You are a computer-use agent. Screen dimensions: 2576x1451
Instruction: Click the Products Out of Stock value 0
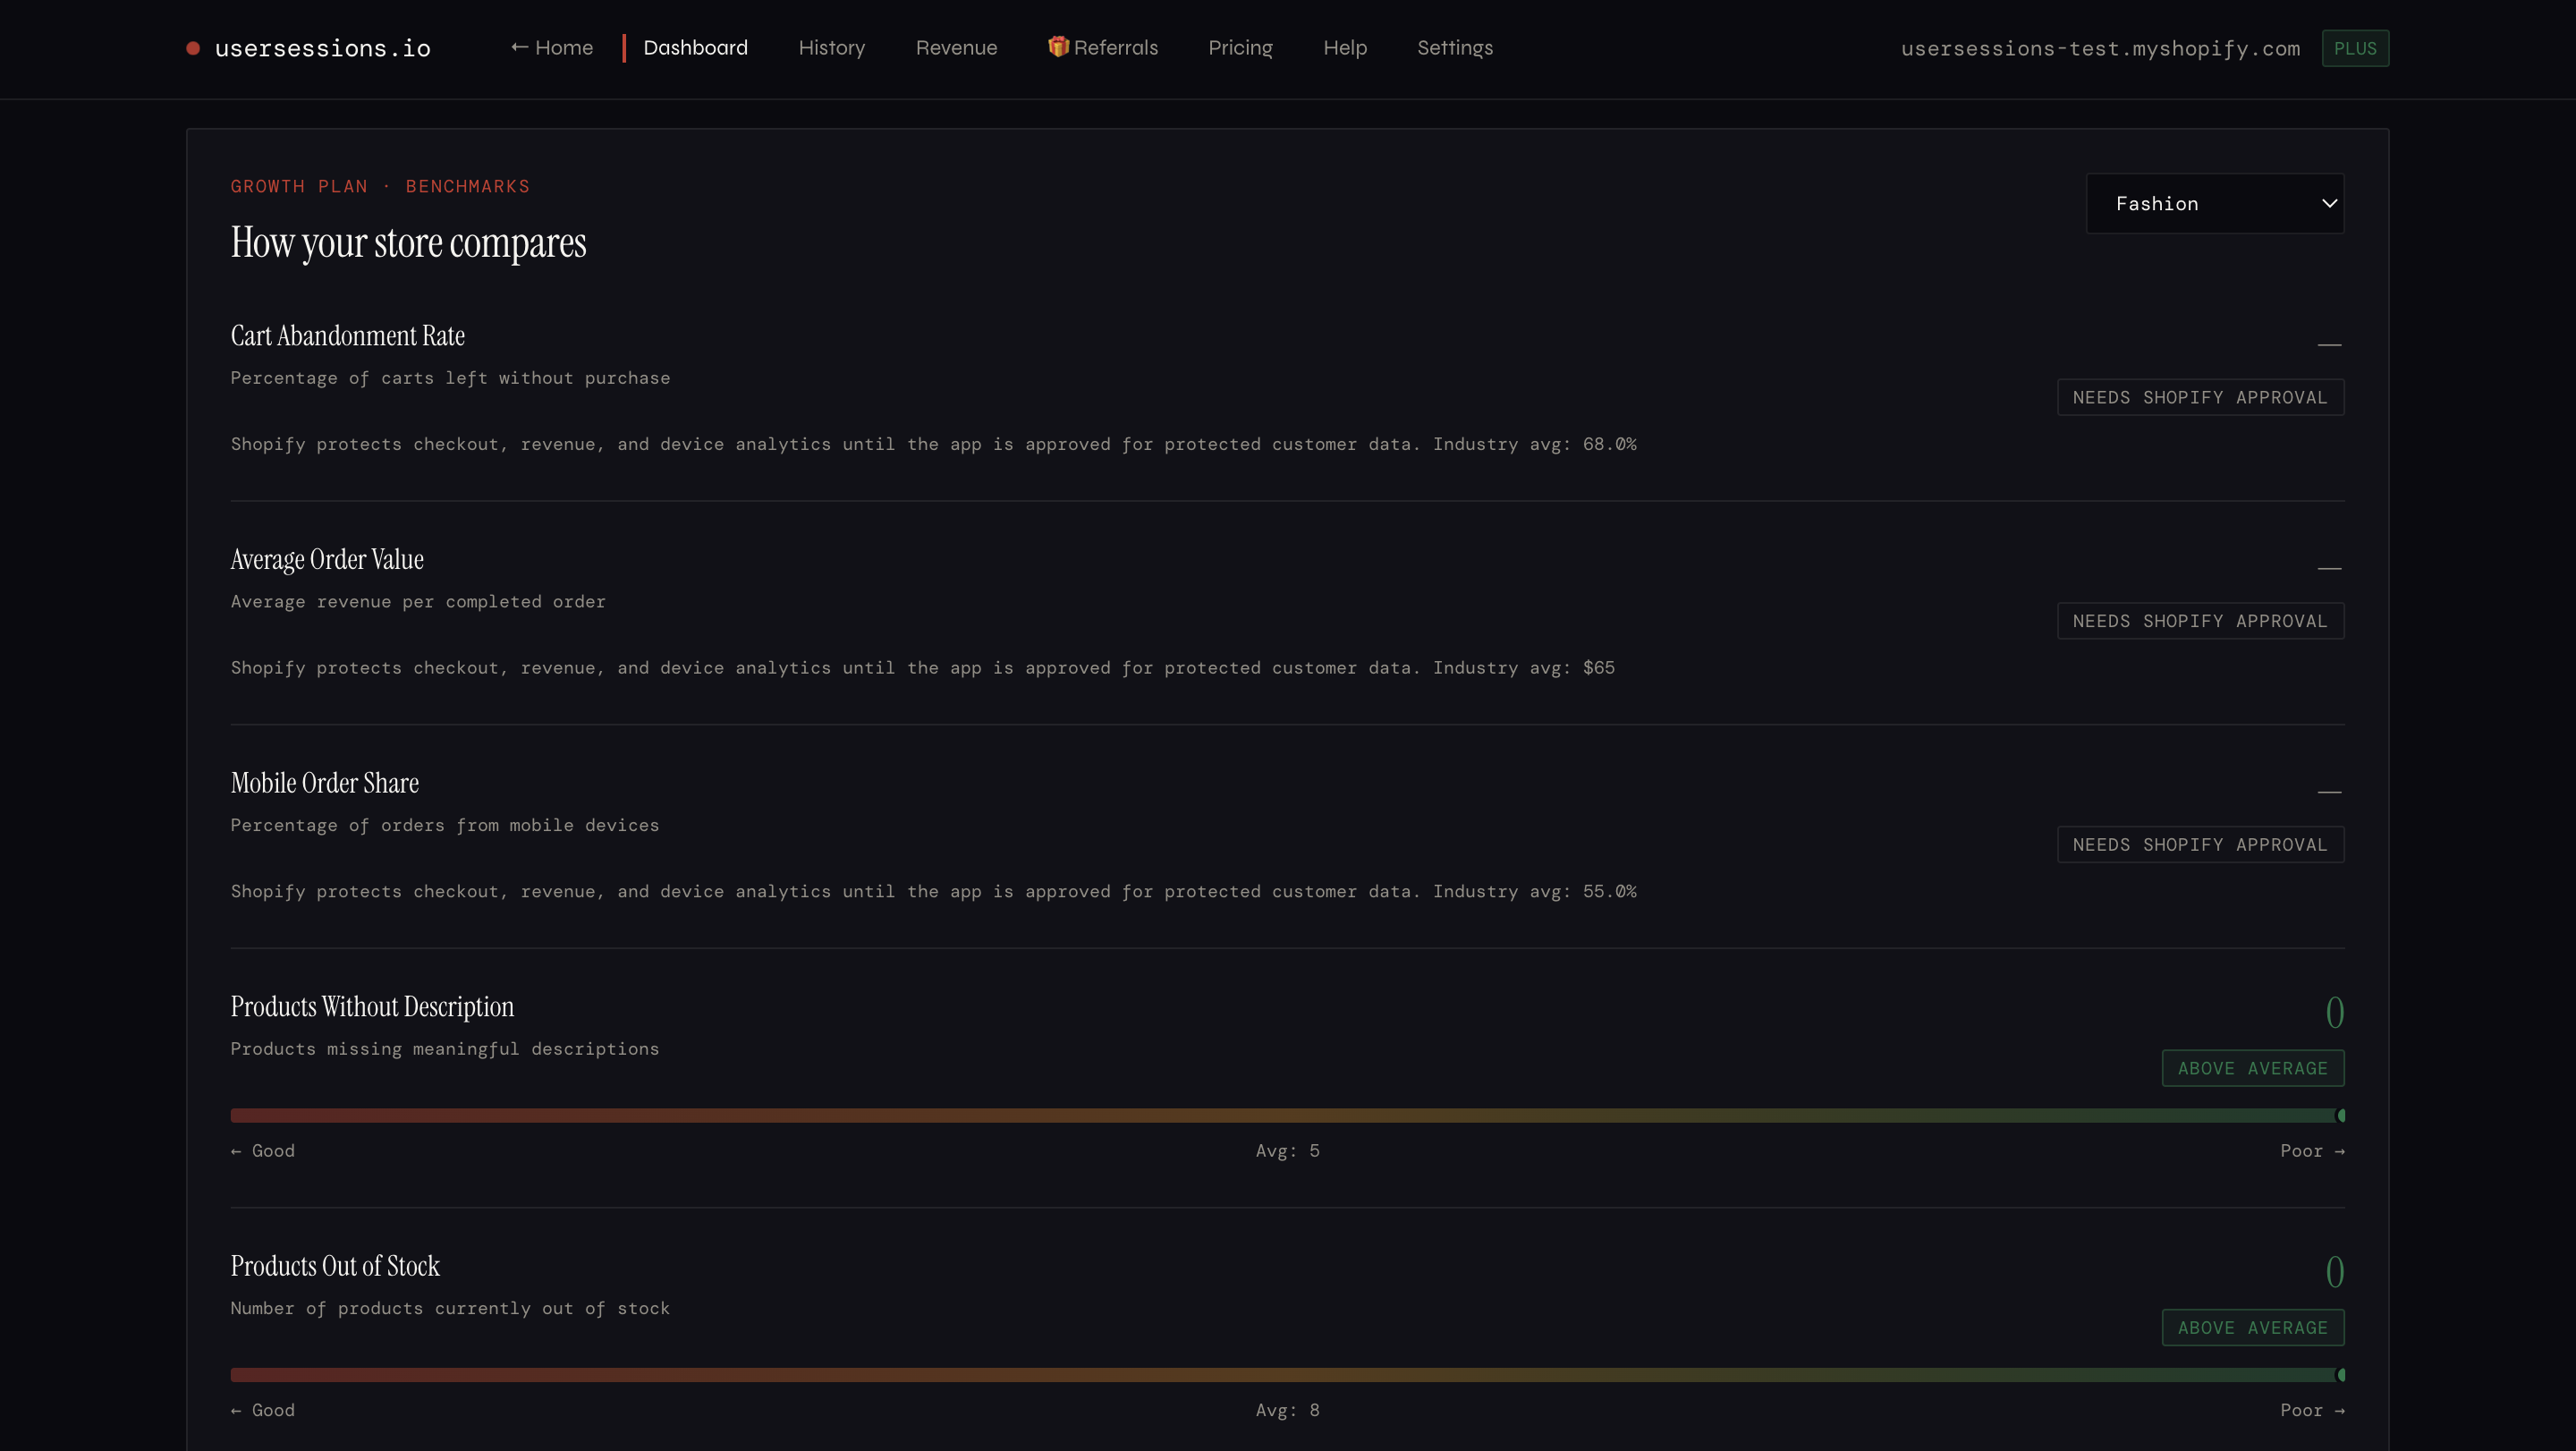pyautogui.click(x=2334, y=1272)
